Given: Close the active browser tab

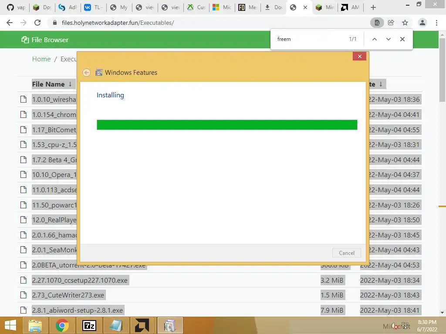Looking at the screenshot, I should 305,8.
